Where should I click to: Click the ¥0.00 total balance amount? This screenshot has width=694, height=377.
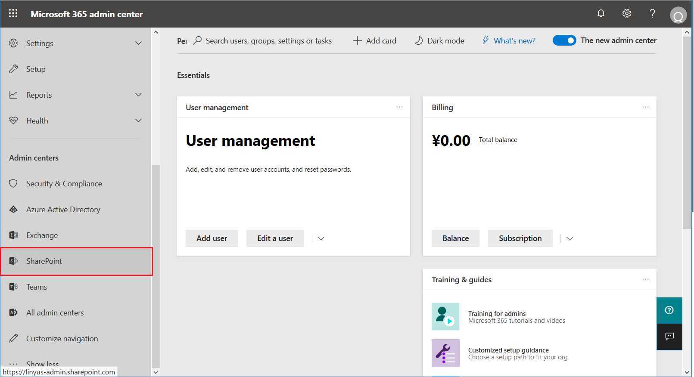pyautogui.click(x=451, y=140)
